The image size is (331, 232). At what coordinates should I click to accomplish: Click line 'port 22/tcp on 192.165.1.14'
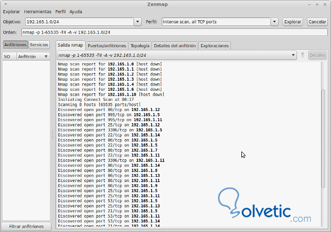point(109,135)
